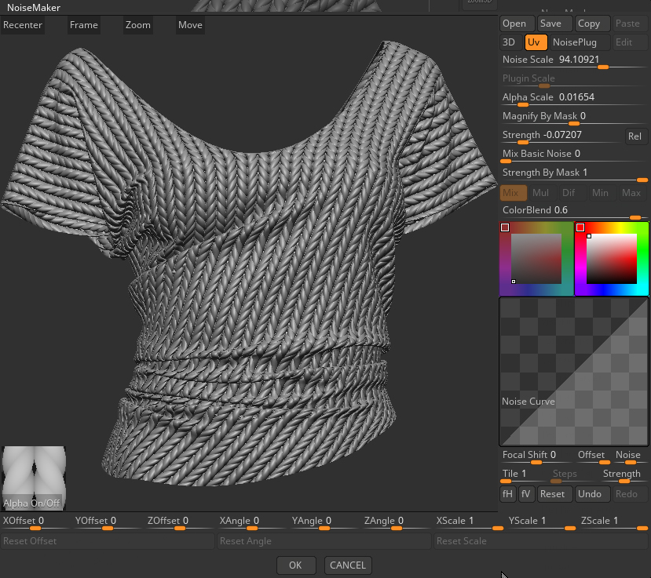This screenshot has width=651, height=578.
Task: Activate the Zoom tool
Action: (x=137, y=24)
